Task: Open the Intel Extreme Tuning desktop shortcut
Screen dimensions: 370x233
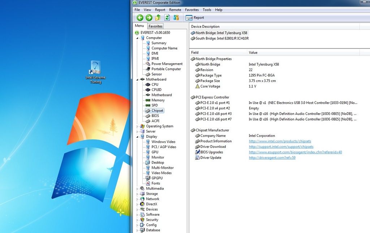Action: [x=95, y=72]
